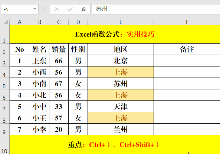Select row 5 header

point(4,83)
